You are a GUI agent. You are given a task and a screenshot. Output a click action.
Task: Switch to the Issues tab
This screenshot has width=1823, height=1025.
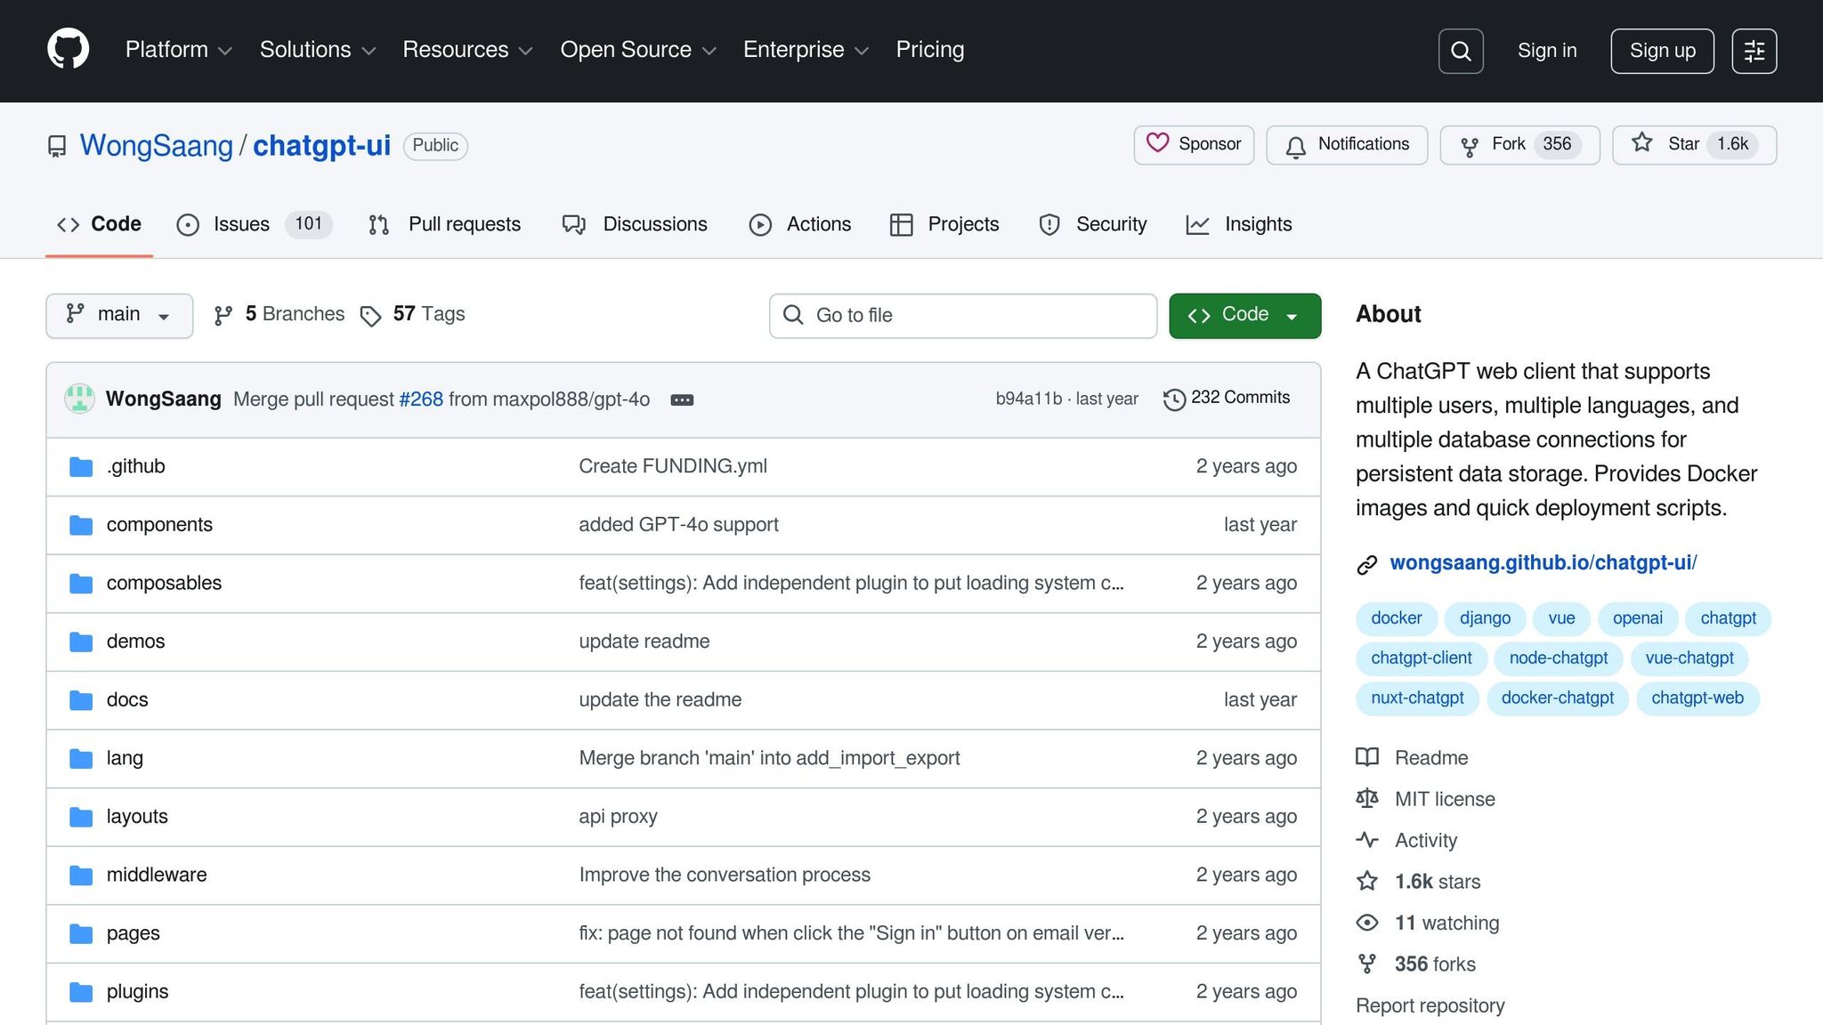tap(239, 224)
